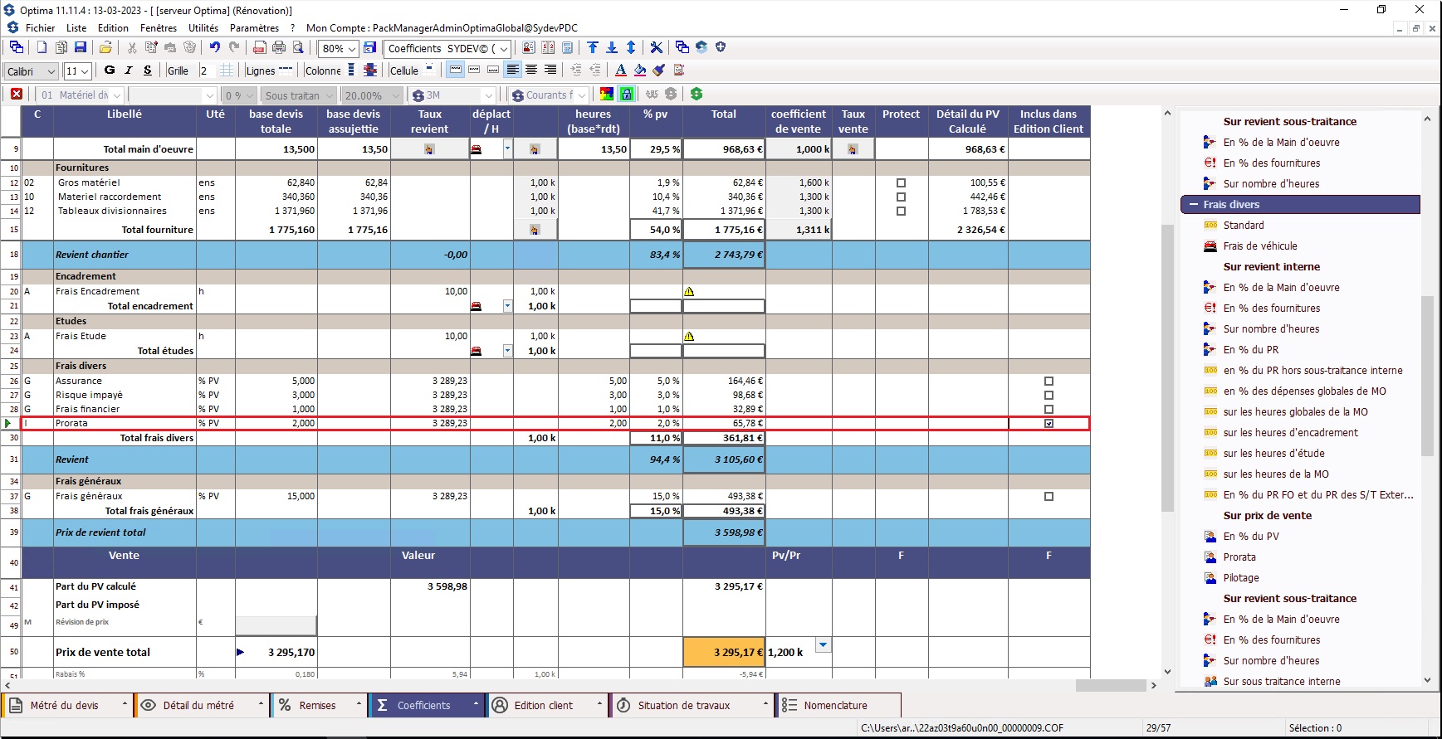Click the blue arrow pointing down to a bar

[612, 47]
